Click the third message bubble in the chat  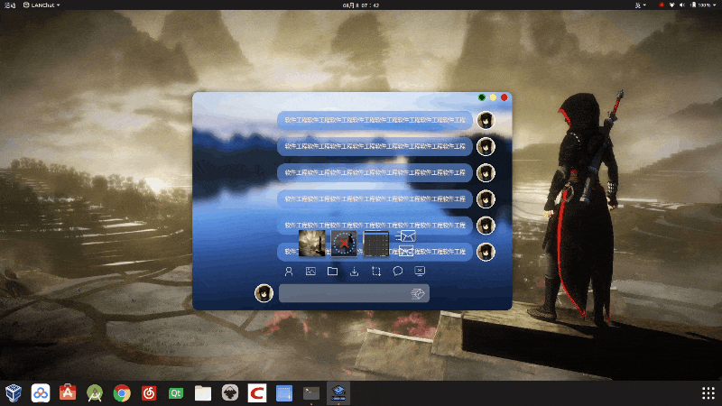pyautogui.click(x=375, y=173)
